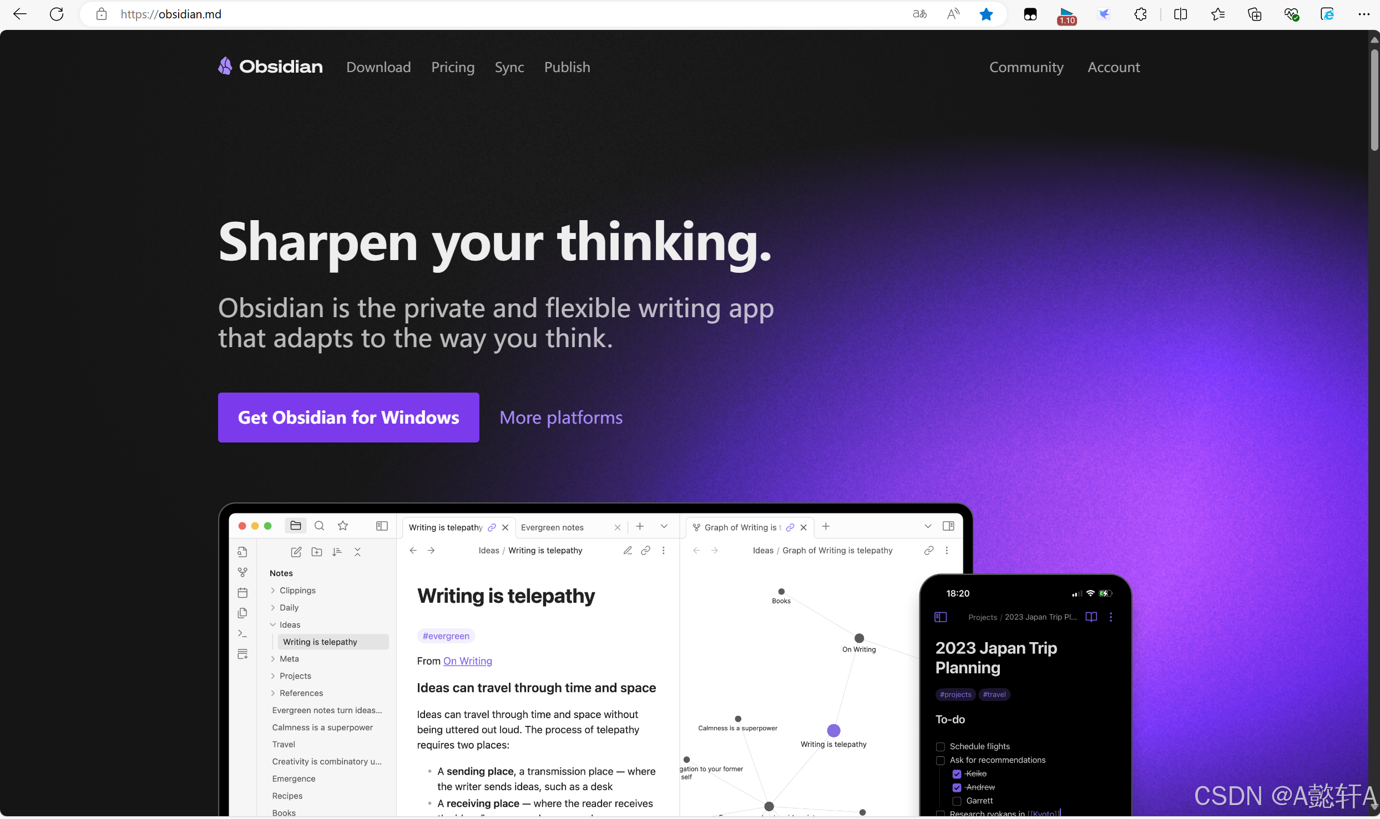Open the browser Settings and more menu
This screenshot has width=1380, height=819.
[1364, 14]
